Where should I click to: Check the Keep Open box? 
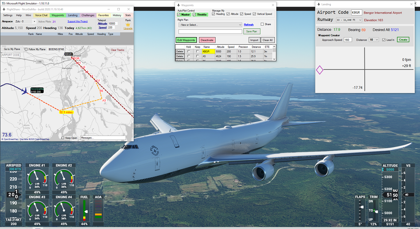[x=63, y=138]
